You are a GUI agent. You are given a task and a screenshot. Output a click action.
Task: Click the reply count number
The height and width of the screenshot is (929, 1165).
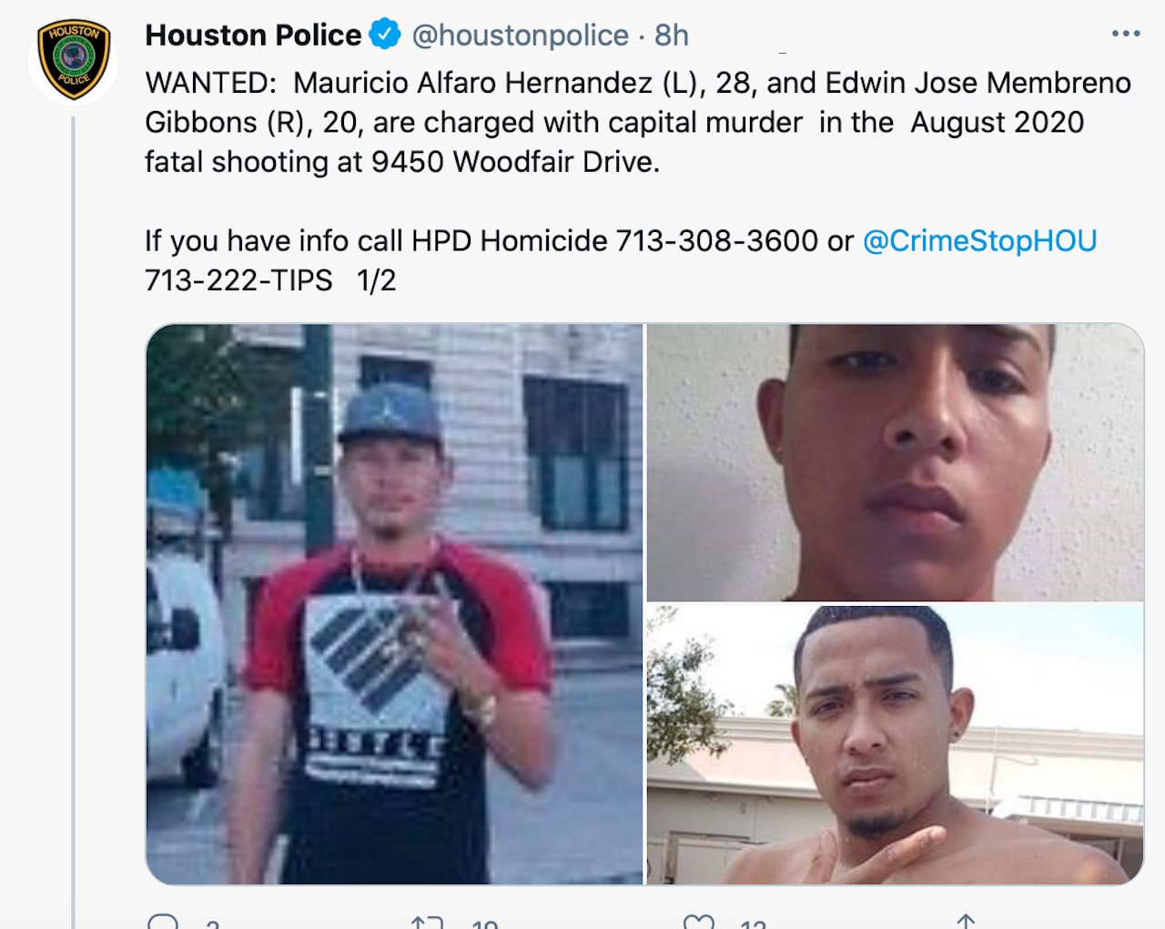click(x=213, y=924)
